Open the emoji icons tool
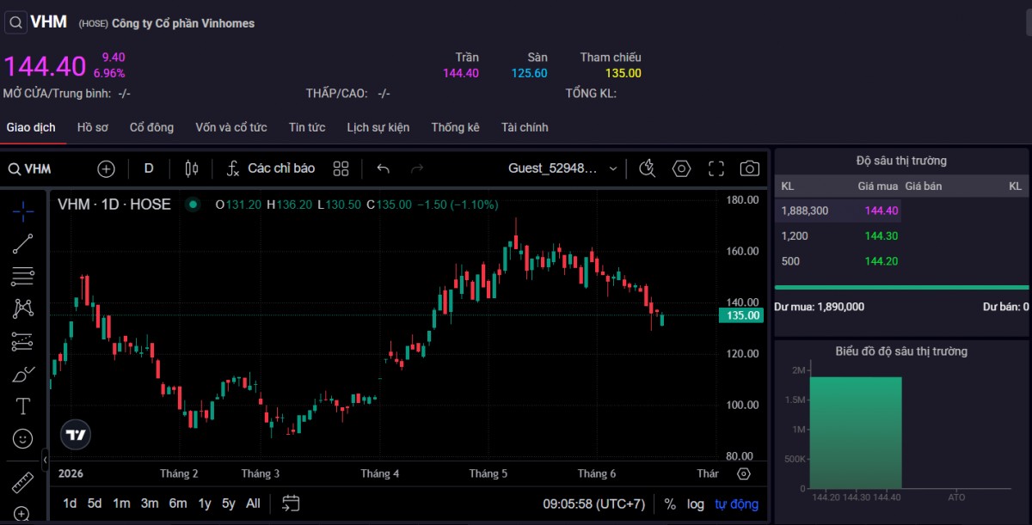 [23, 438]
